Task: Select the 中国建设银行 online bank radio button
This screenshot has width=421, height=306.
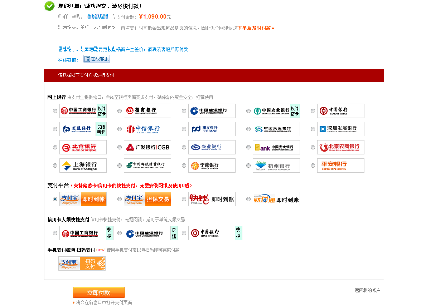Action: click(184, 111)
